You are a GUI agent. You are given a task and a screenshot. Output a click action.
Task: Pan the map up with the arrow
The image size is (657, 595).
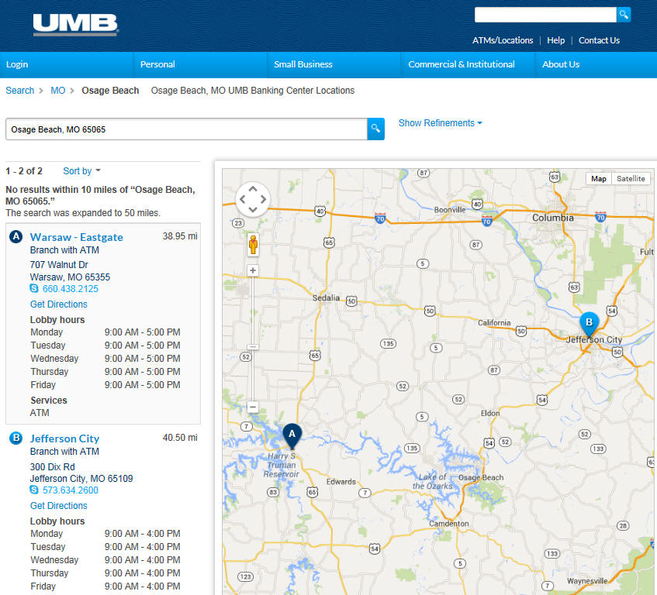pos(253,189)
